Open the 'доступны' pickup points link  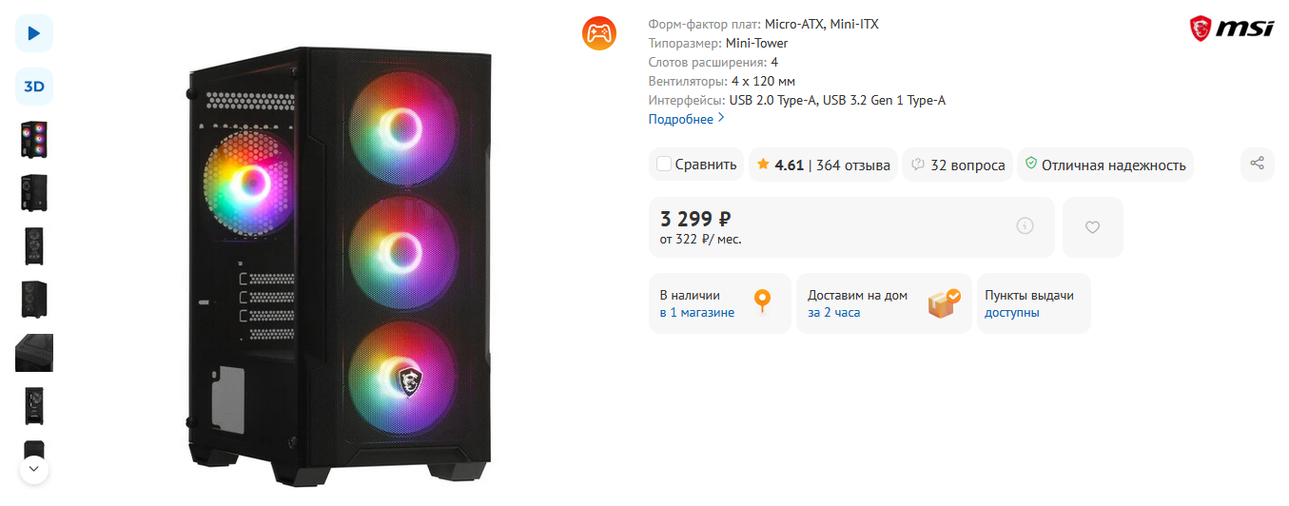pos(1011,313)
